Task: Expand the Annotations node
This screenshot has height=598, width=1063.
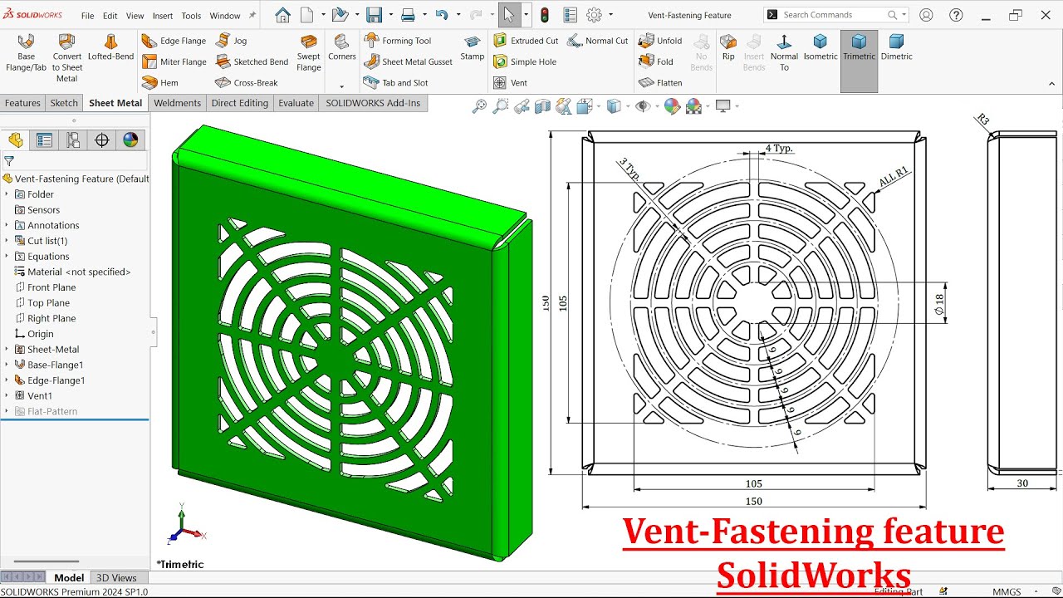Action: 7,225
